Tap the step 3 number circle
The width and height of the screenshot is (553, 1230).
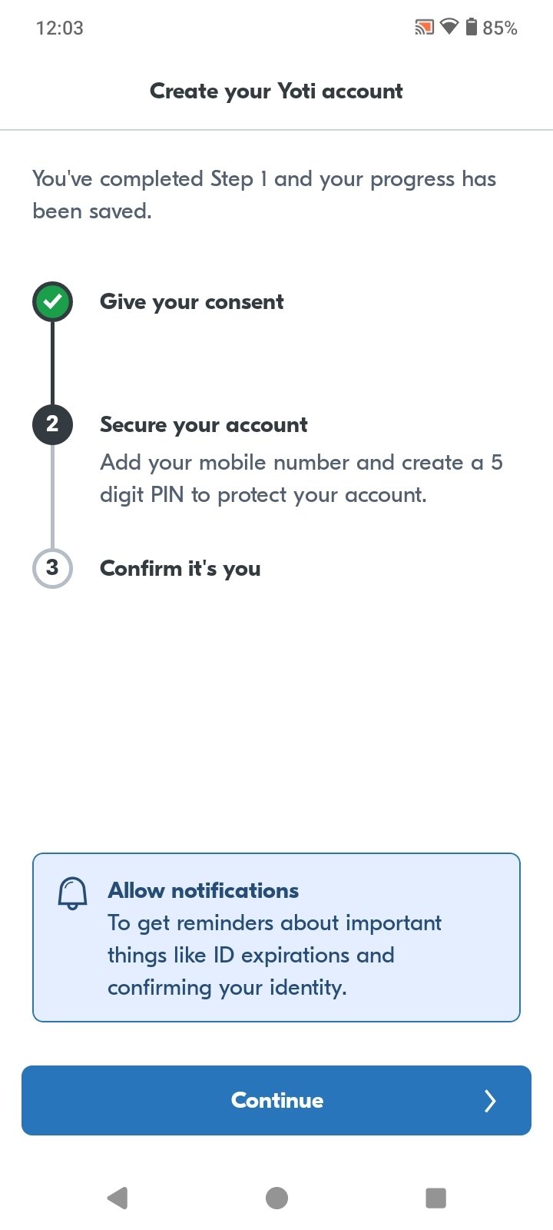pyautogui.click(x=52, y=568)
